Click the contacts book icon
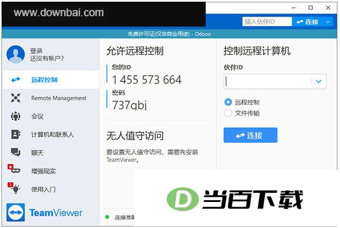The image size is (340, 228). tap(16, 134)
